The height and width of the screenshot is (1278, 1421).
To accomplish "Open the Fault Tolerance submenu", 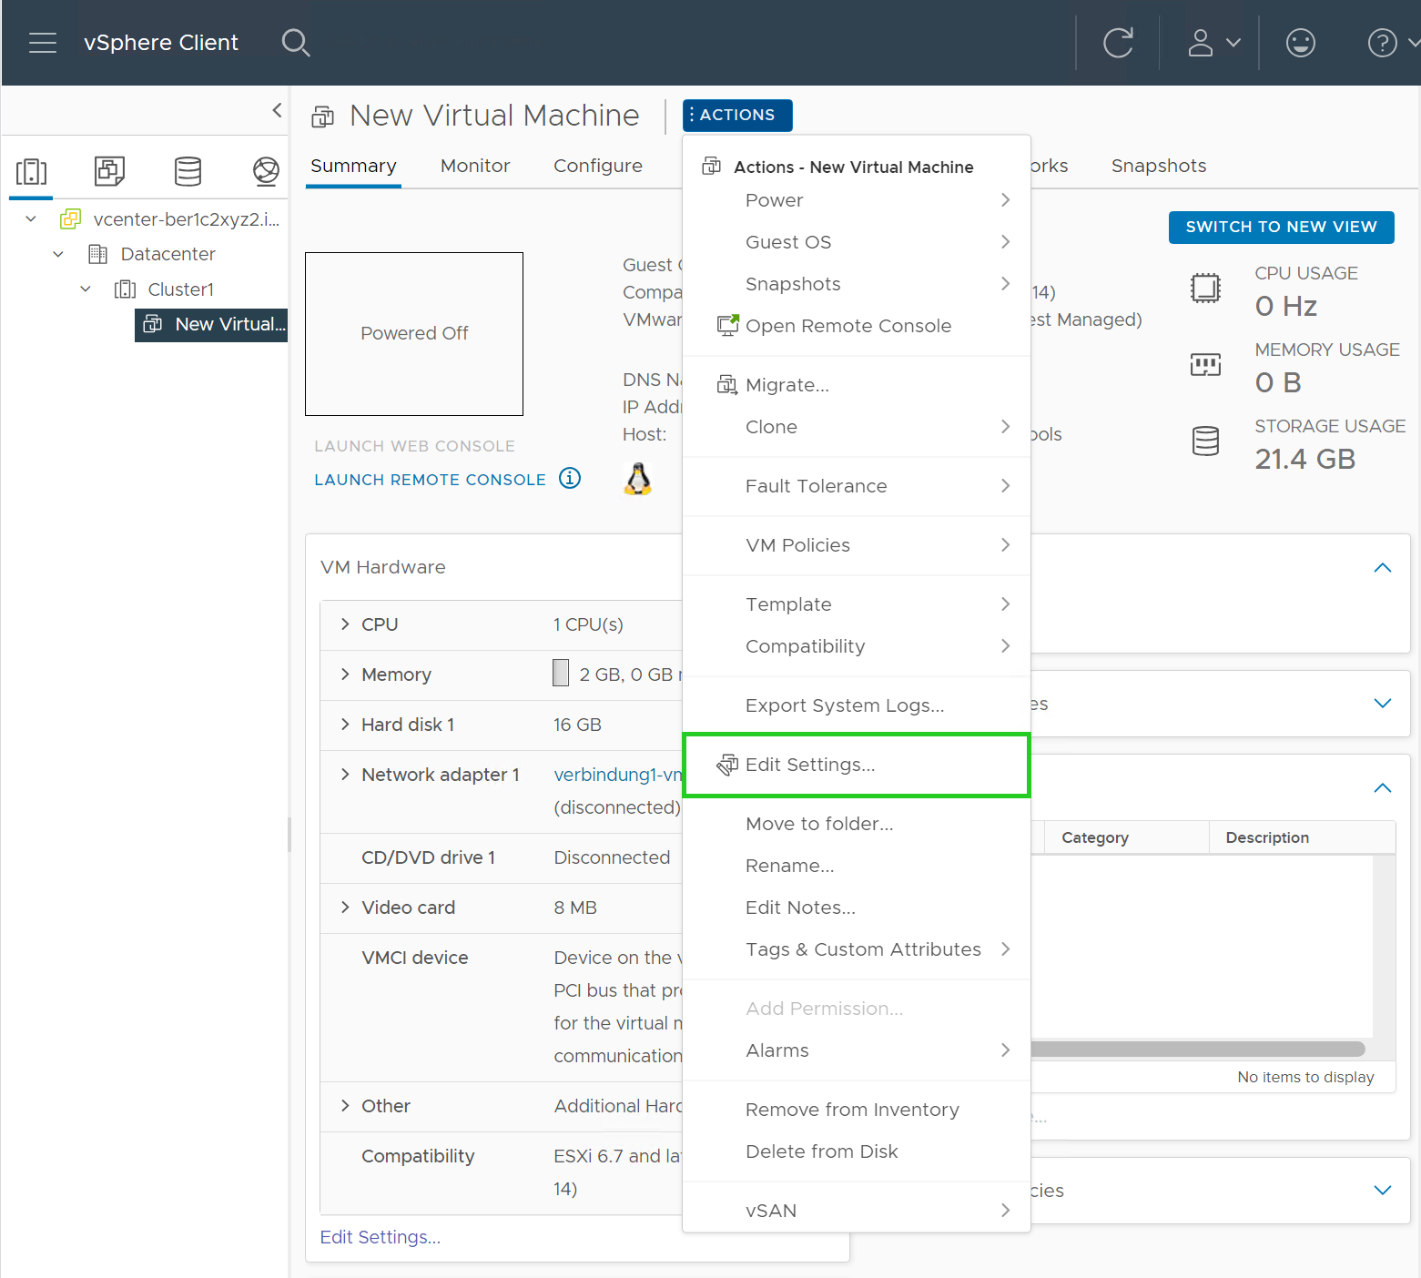I will point(857,486).
